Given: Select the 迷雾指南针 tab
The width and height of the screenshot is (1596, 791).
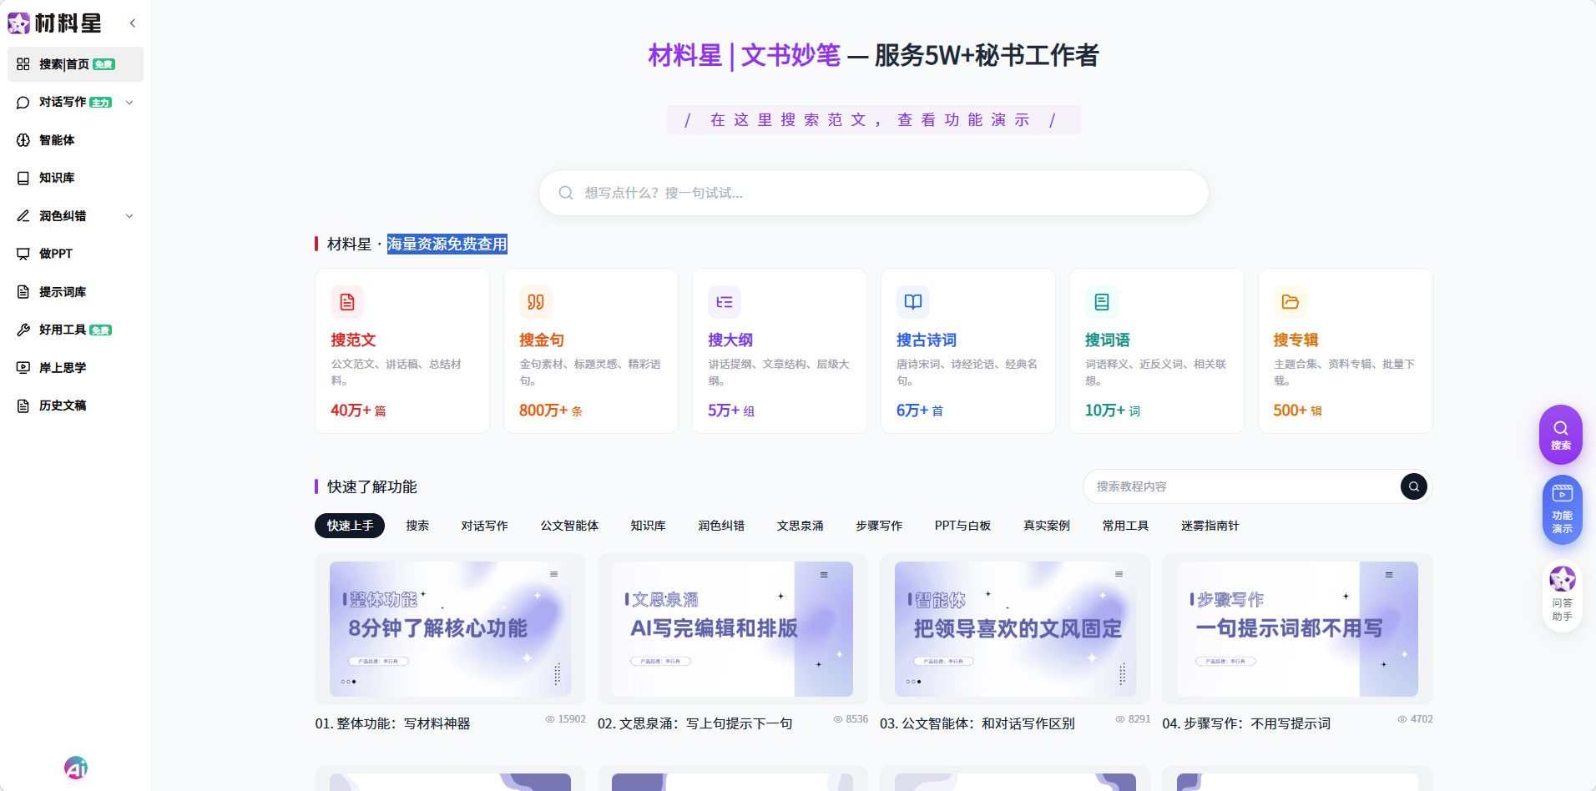Looking at the screenshot, I should tap(1210, 526).
